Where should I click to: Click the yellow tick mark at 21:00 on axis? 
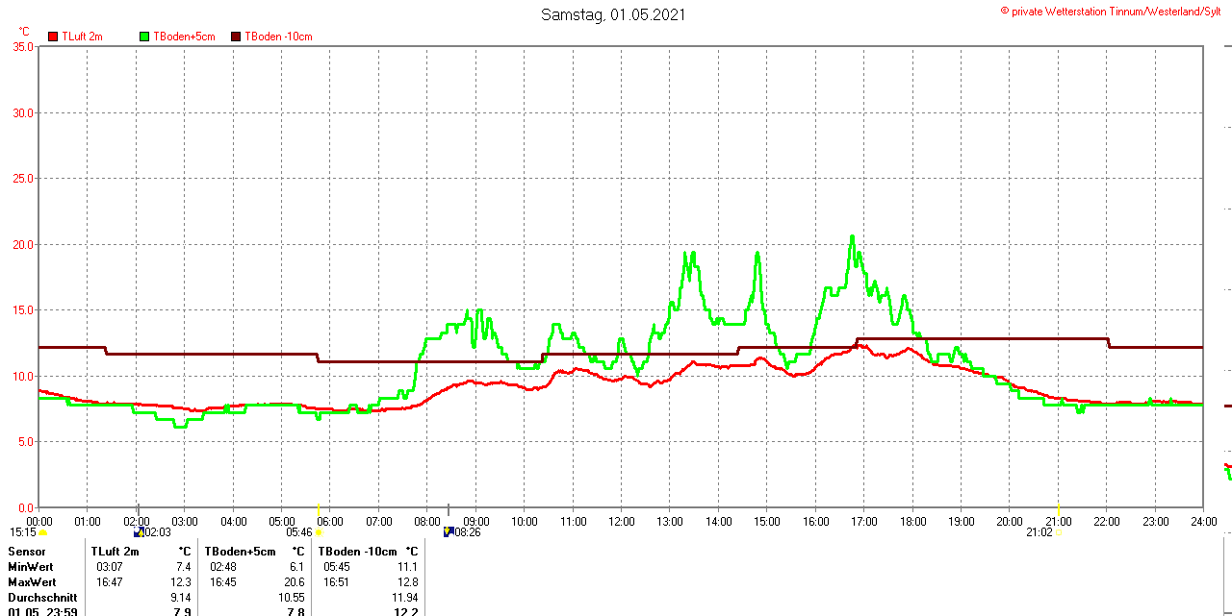[x=1059, y=507]
